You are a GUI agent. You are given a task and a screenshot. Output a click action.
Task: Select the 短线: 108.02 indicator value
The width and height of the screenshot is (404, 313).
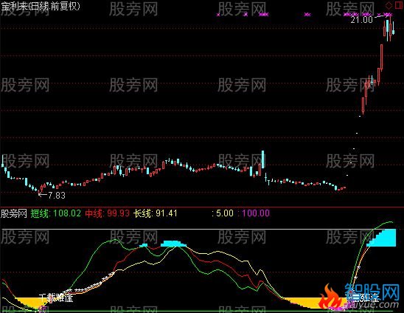[x=55, y=213]
